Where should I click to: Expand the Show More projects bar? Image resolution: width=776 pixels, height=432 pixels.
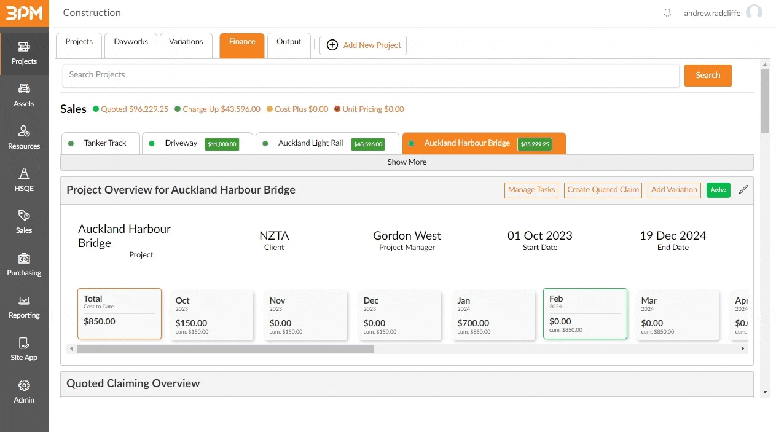(407, 162)
